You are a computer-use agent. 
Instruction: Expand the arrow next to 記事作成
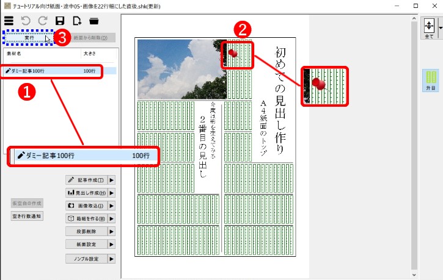[112, 181]
